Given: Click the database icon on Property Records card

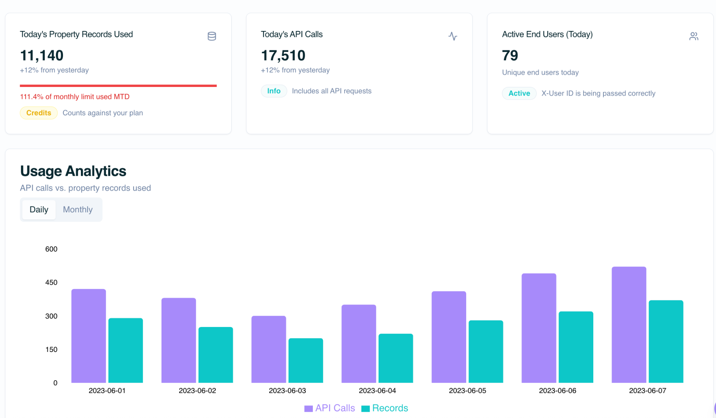Looking at the screenshot, I should coord(212,36).
